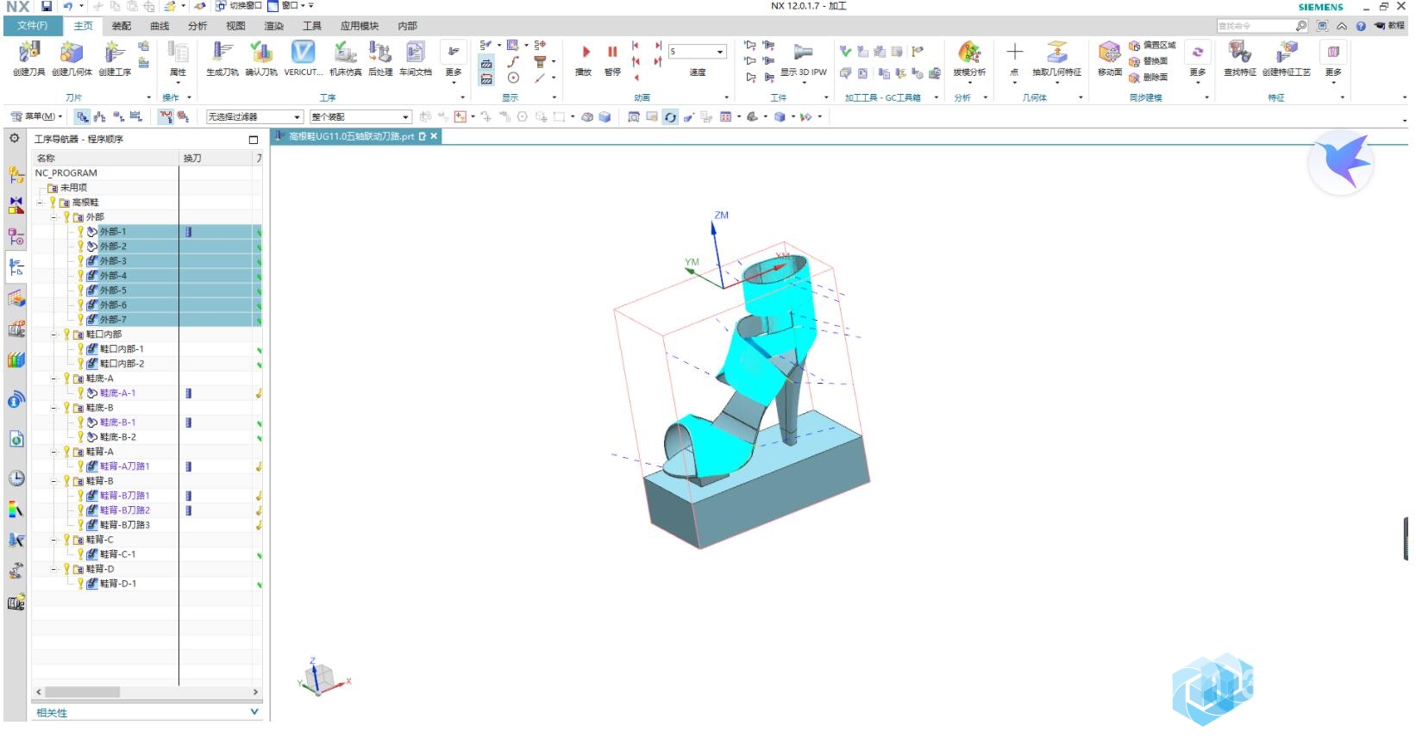The height and width of the screenshot is (738, 1416).
Task: Click the 删除面 (Delete Face) tool
Action: pos(1149,78)
